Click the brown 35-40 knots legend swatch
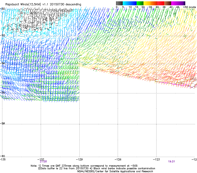 tap(168, 3)
